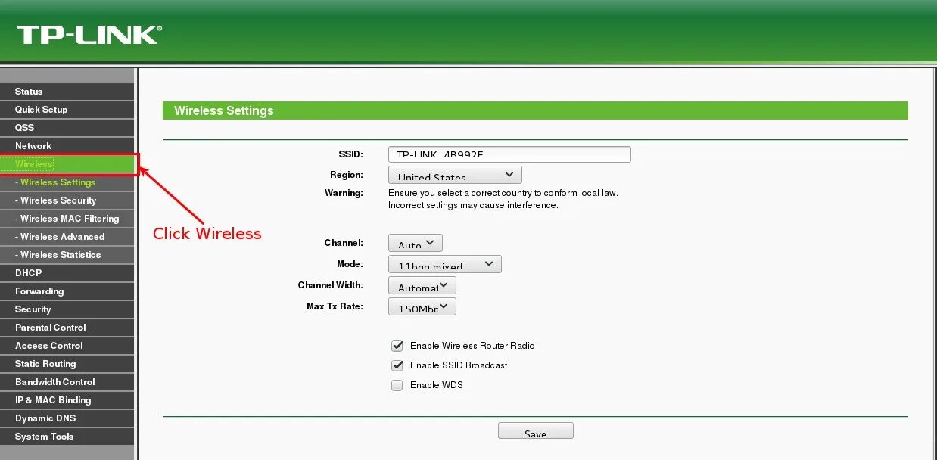Toggle Enable SSID Broadcast checkbox

point(397,365)
